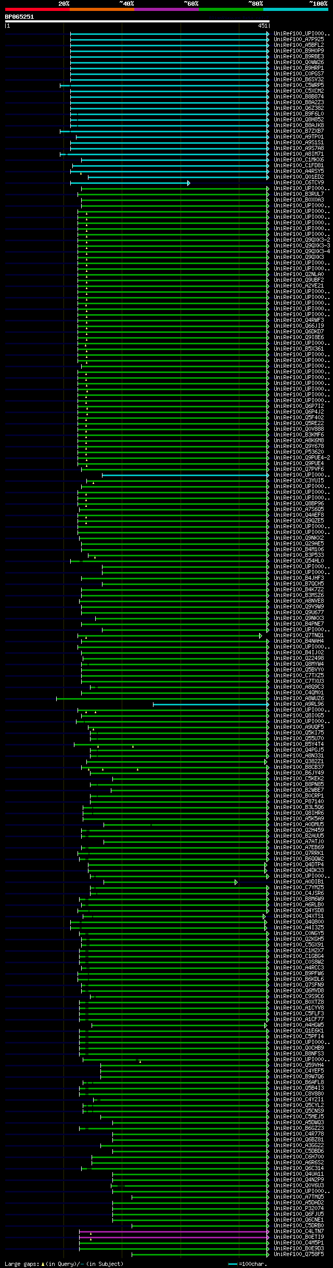Select label UniRef100_Q8IHR6
Image resolution: width=333 pixels, height=1268 pixels.
299,814
